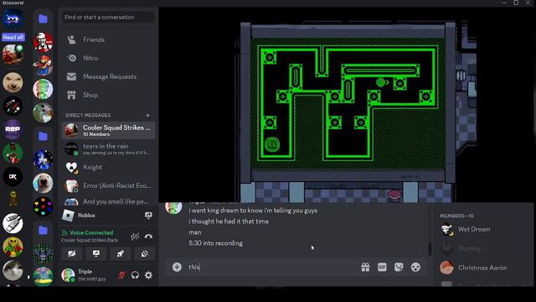Viewport: 536px width, 302px height.
Task: Click the chat scrollbar thumb
Action: (x=430, y=249)
